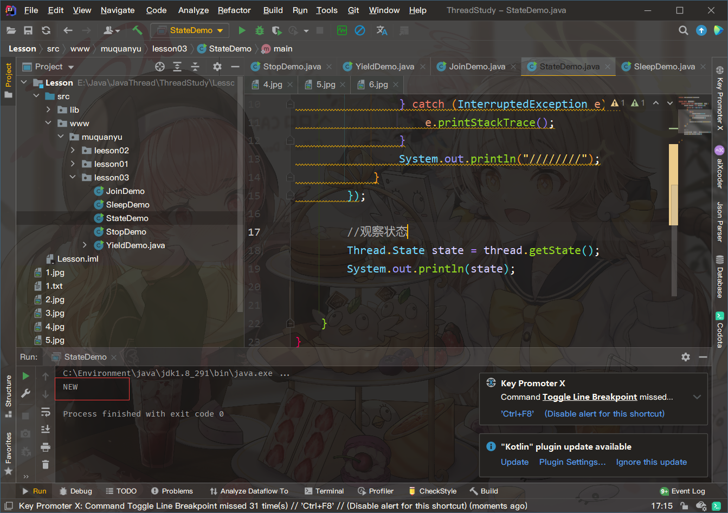The width and height of the screenshot is (728, 513).
Task: Open Project panel gear options
Action: tap(217, 67)
